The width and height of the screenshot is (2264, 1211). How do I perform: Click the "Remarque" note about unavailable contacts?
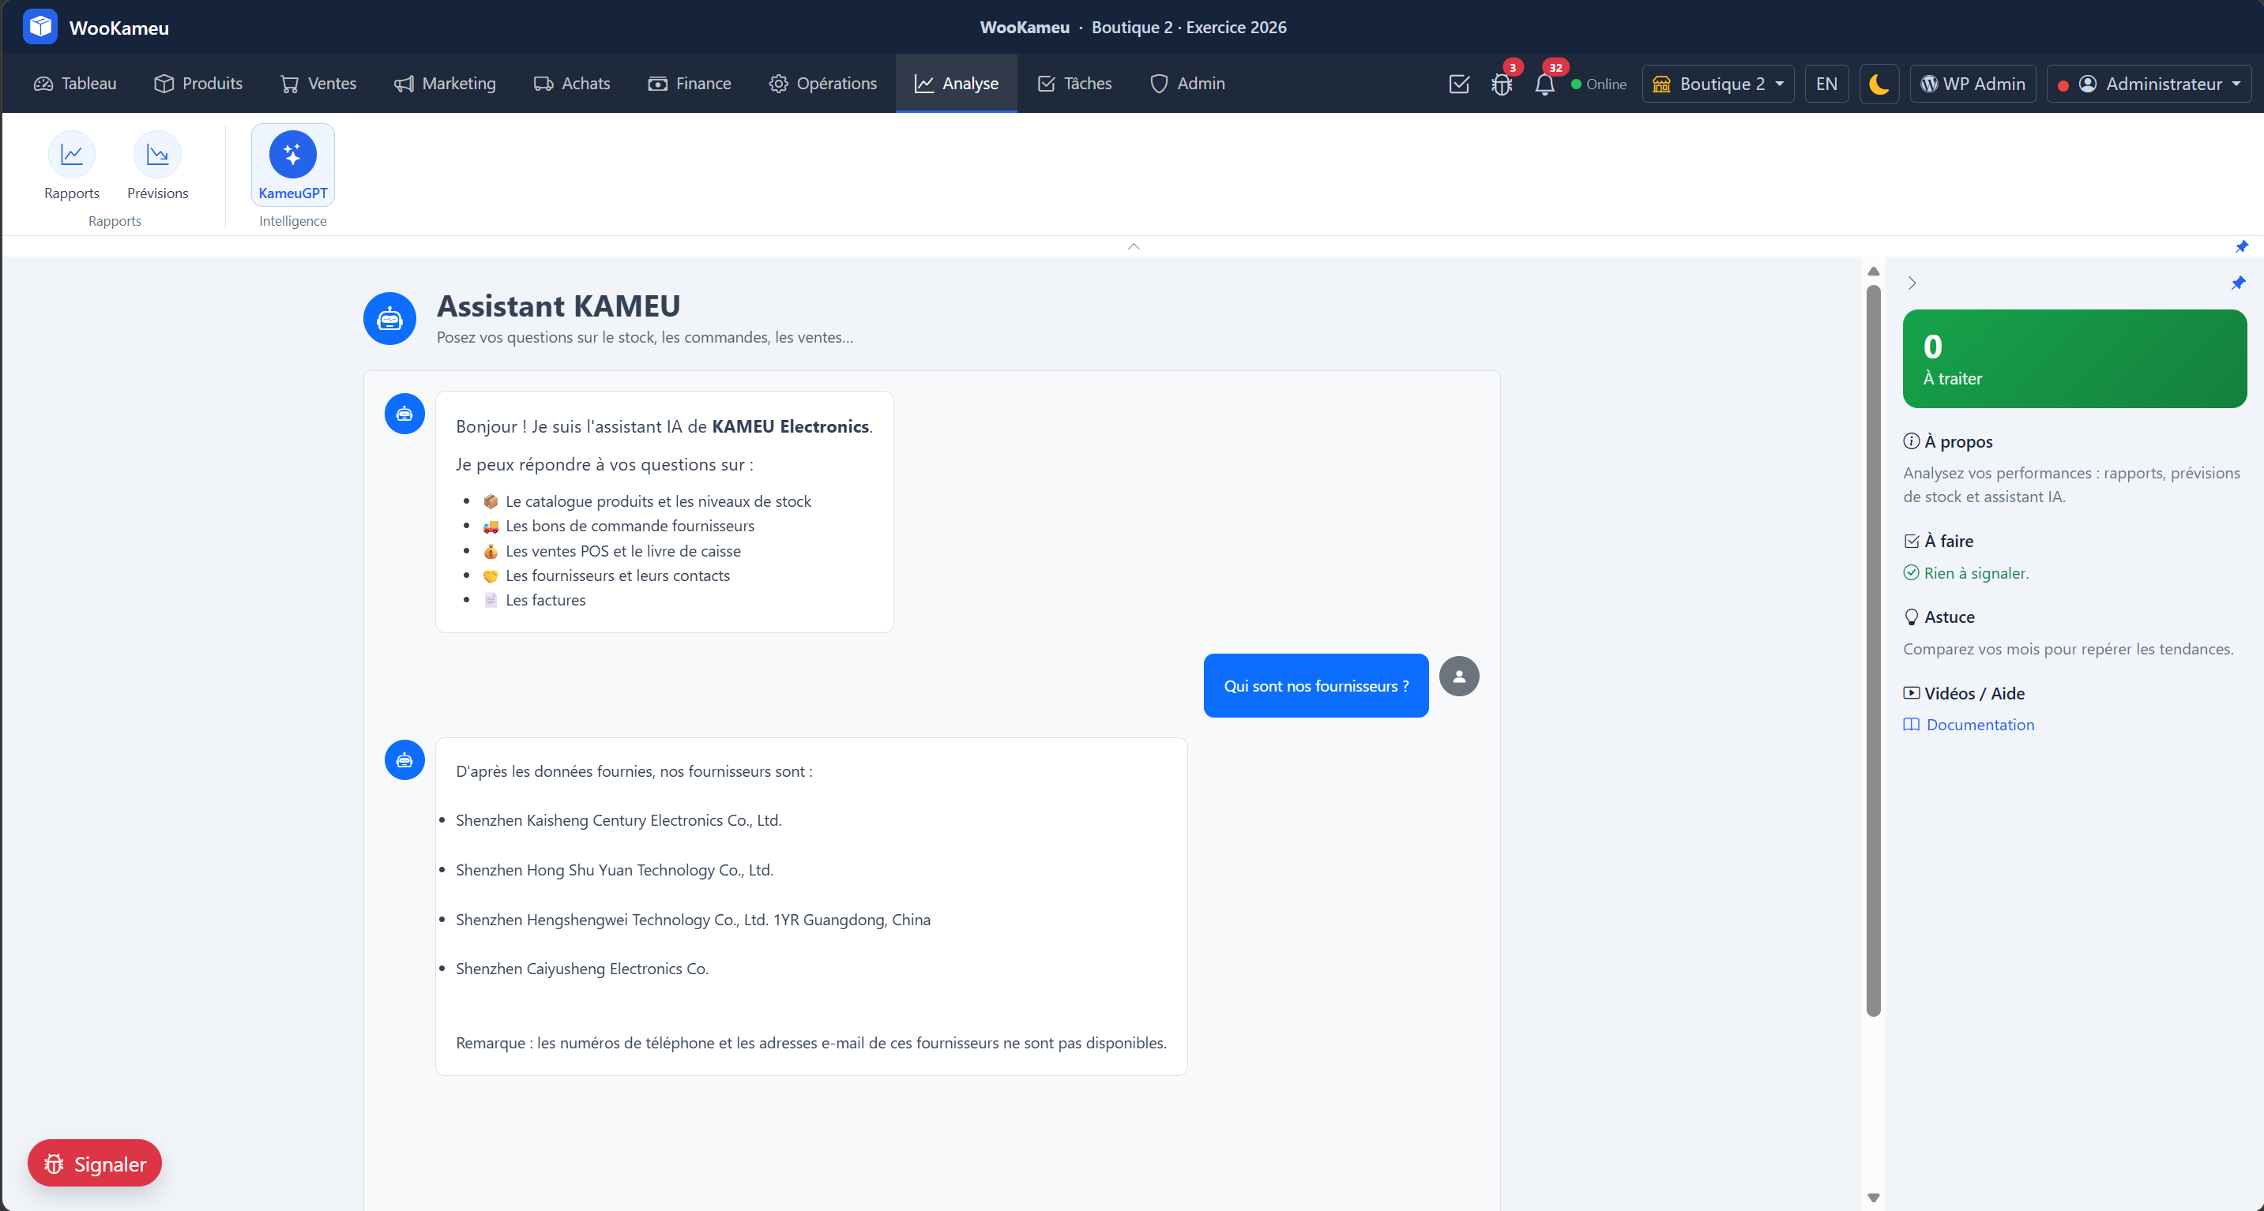click(811, 1044)
